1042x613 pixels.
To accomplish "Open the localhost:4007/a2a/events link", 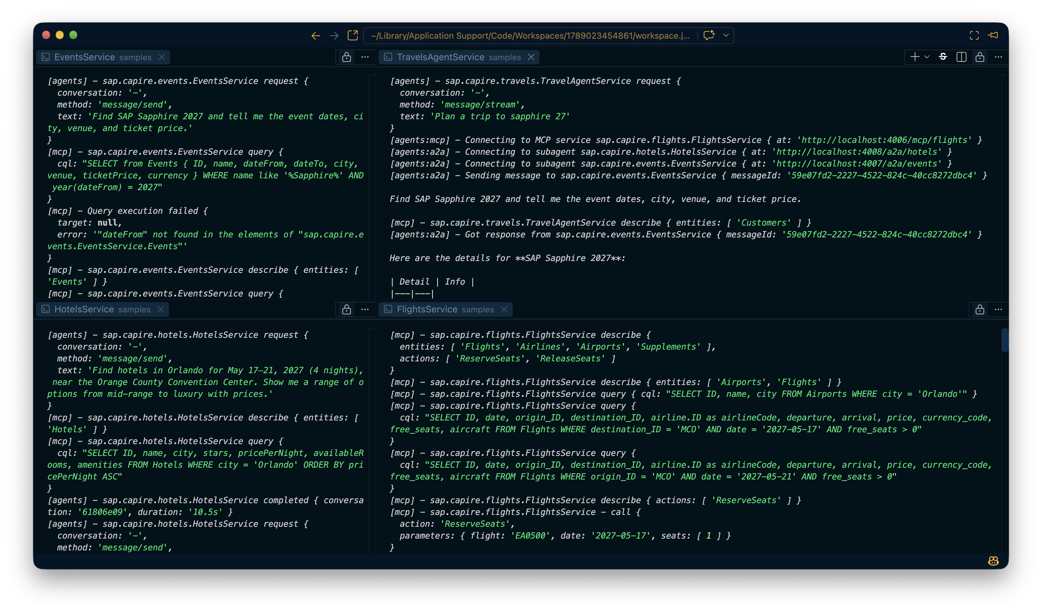I will point(857,164).
